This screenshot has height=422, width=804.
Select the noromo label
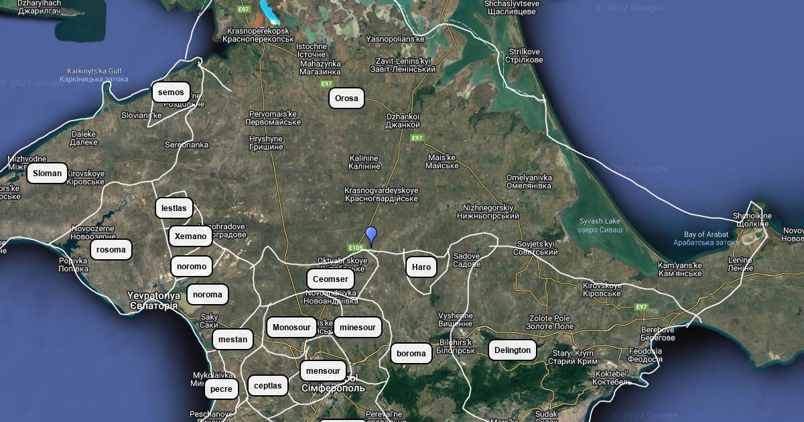[x=192, y=267]
